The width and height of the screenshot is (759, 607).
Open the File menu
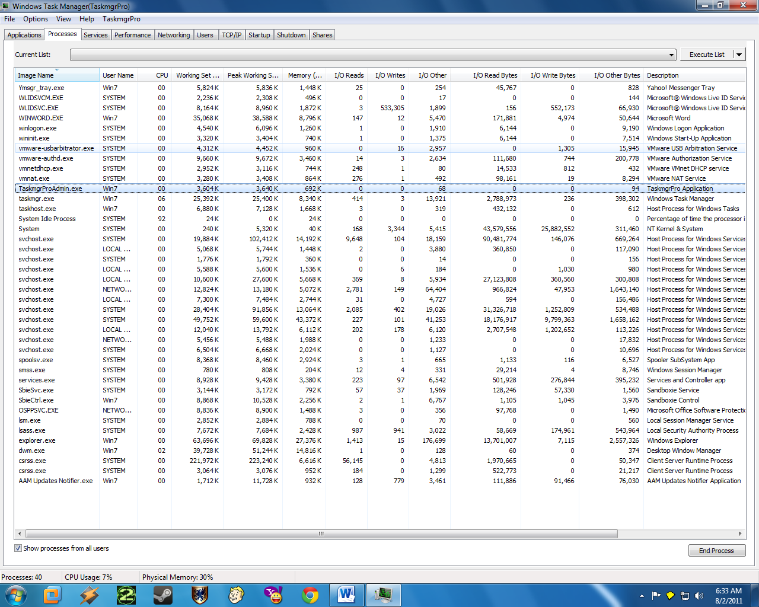(9, 19)
